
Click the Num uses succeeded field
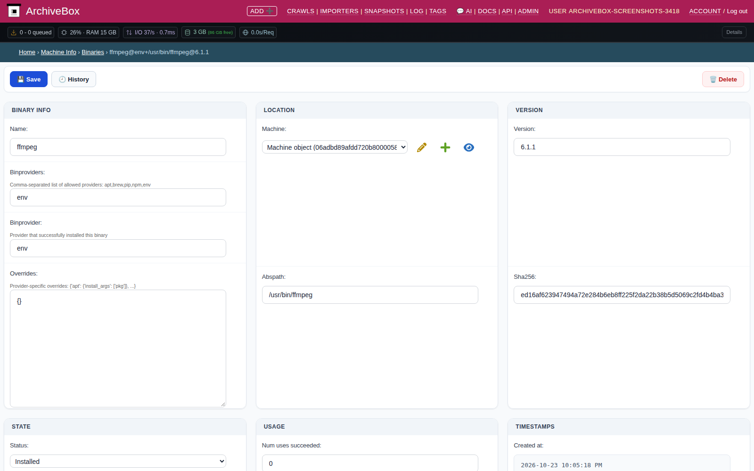370,463
